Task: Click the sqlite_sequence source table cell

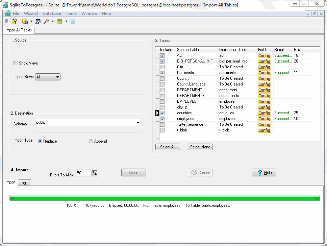Action: [x=197, y=124]
